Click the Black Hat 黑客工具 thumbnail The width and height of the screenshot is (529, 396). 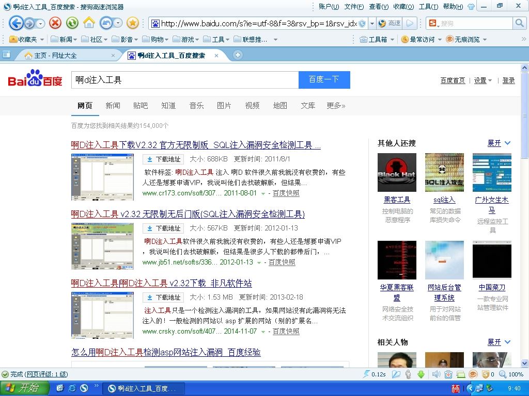click(397, 172)
